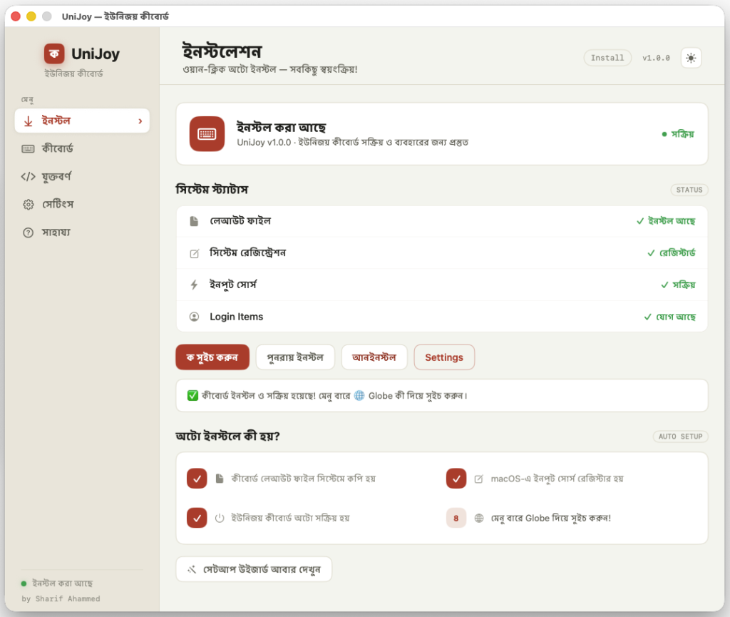Open the সেটিংস sidebar menu item

[x=82, y=205]
